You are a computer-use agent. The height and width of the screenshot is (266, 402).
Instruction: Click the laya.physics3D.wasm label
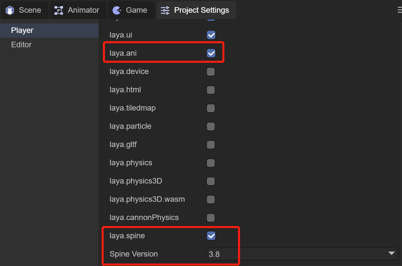point(147,199)
